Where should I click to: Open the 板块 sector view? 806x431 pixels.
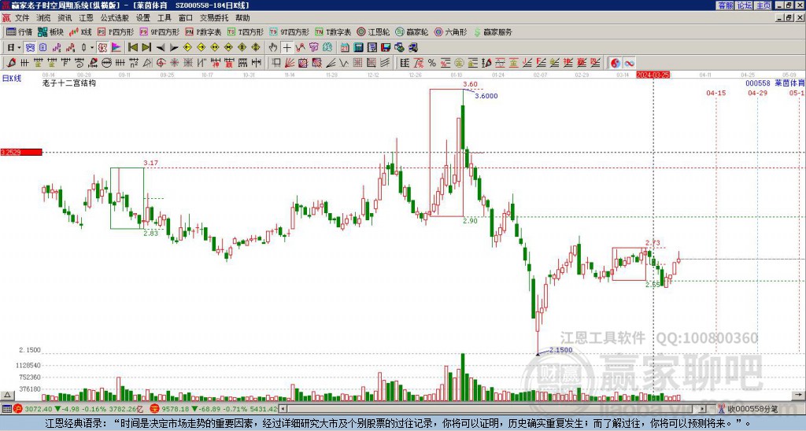click(x=50, y=31)
